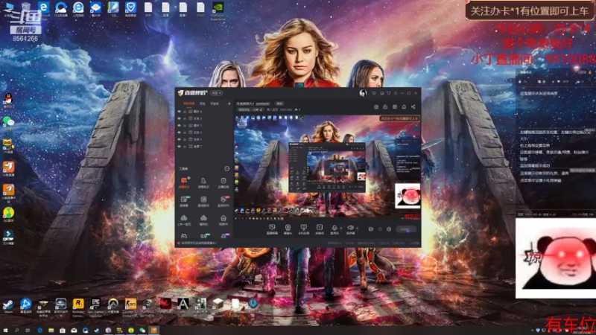Screen dimensions: 596x335
Task: Open settings gear near start-stream button
Action: [x=389, y=229]
